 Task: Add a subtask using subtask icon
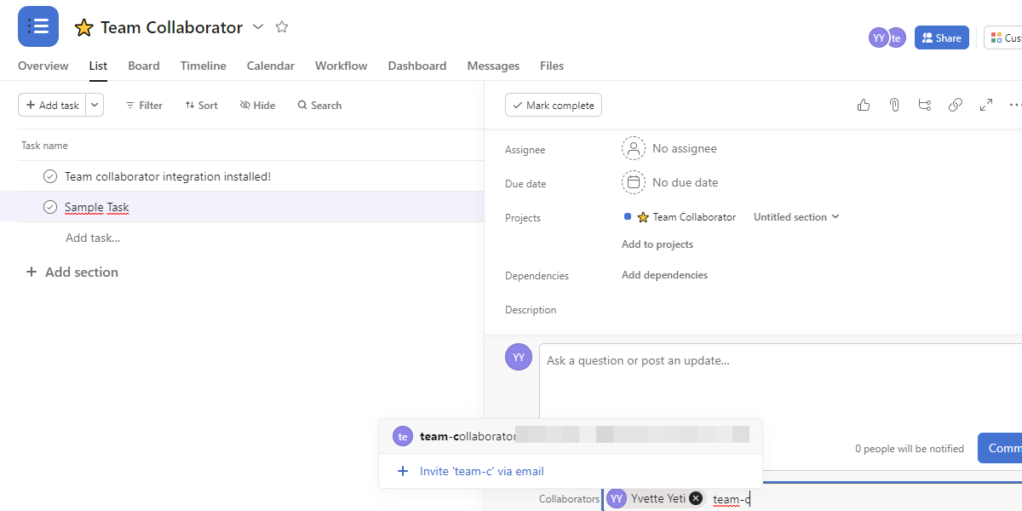tap(925, 105)
